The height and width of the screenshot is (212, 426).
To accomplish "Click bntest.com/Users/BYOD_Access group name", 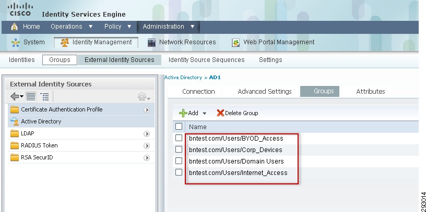I will [x=236, y=139].
